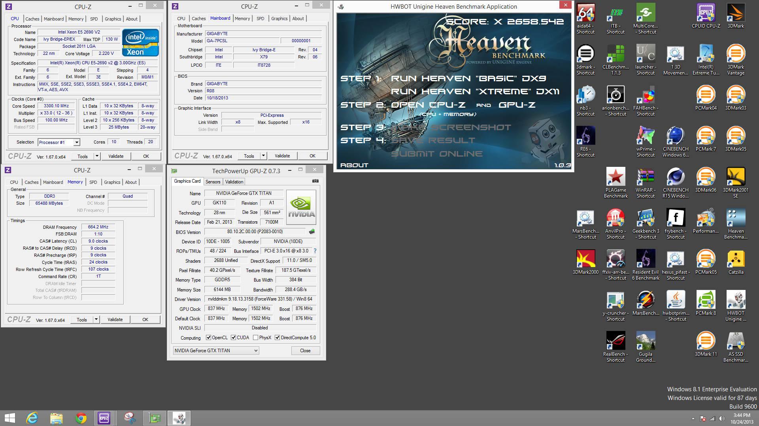Toggle the DirectCompute 5.0 checkbox
The image size is (759, 426).
(x=277, y=338)
